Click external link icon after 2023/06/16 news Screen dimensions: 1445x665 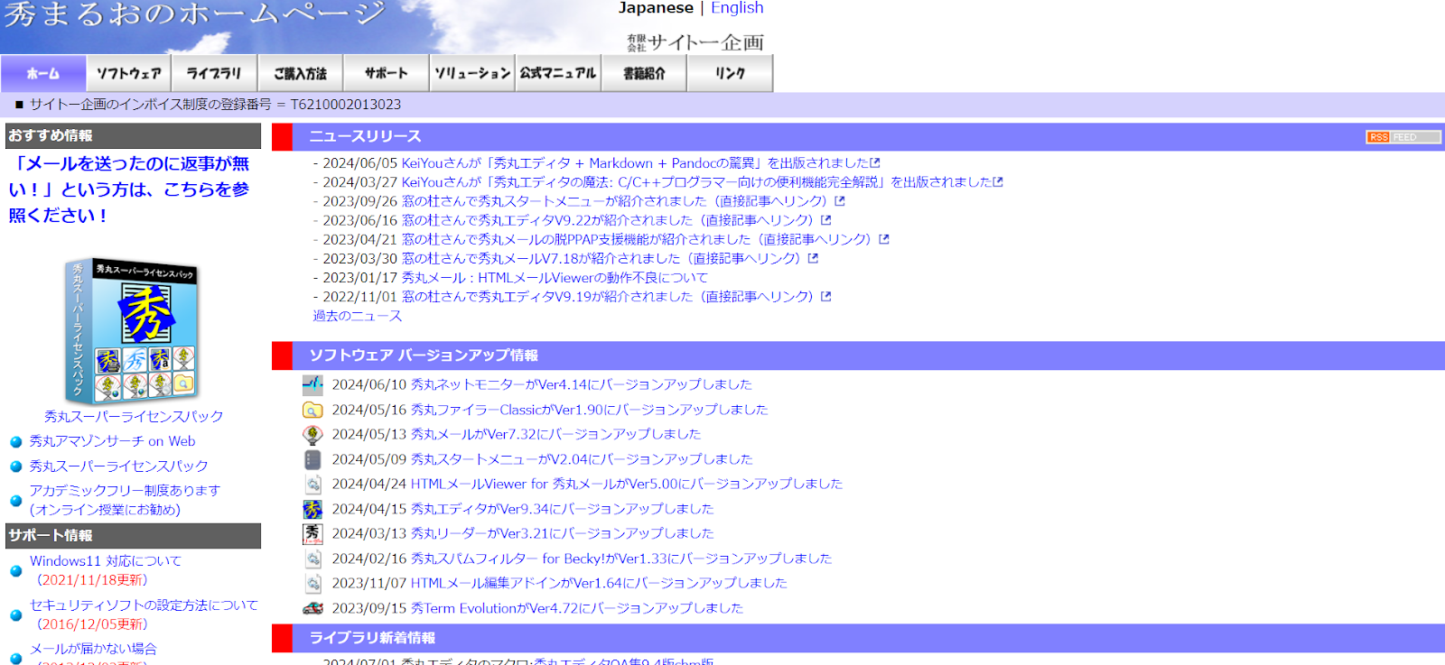pos(826,220)
